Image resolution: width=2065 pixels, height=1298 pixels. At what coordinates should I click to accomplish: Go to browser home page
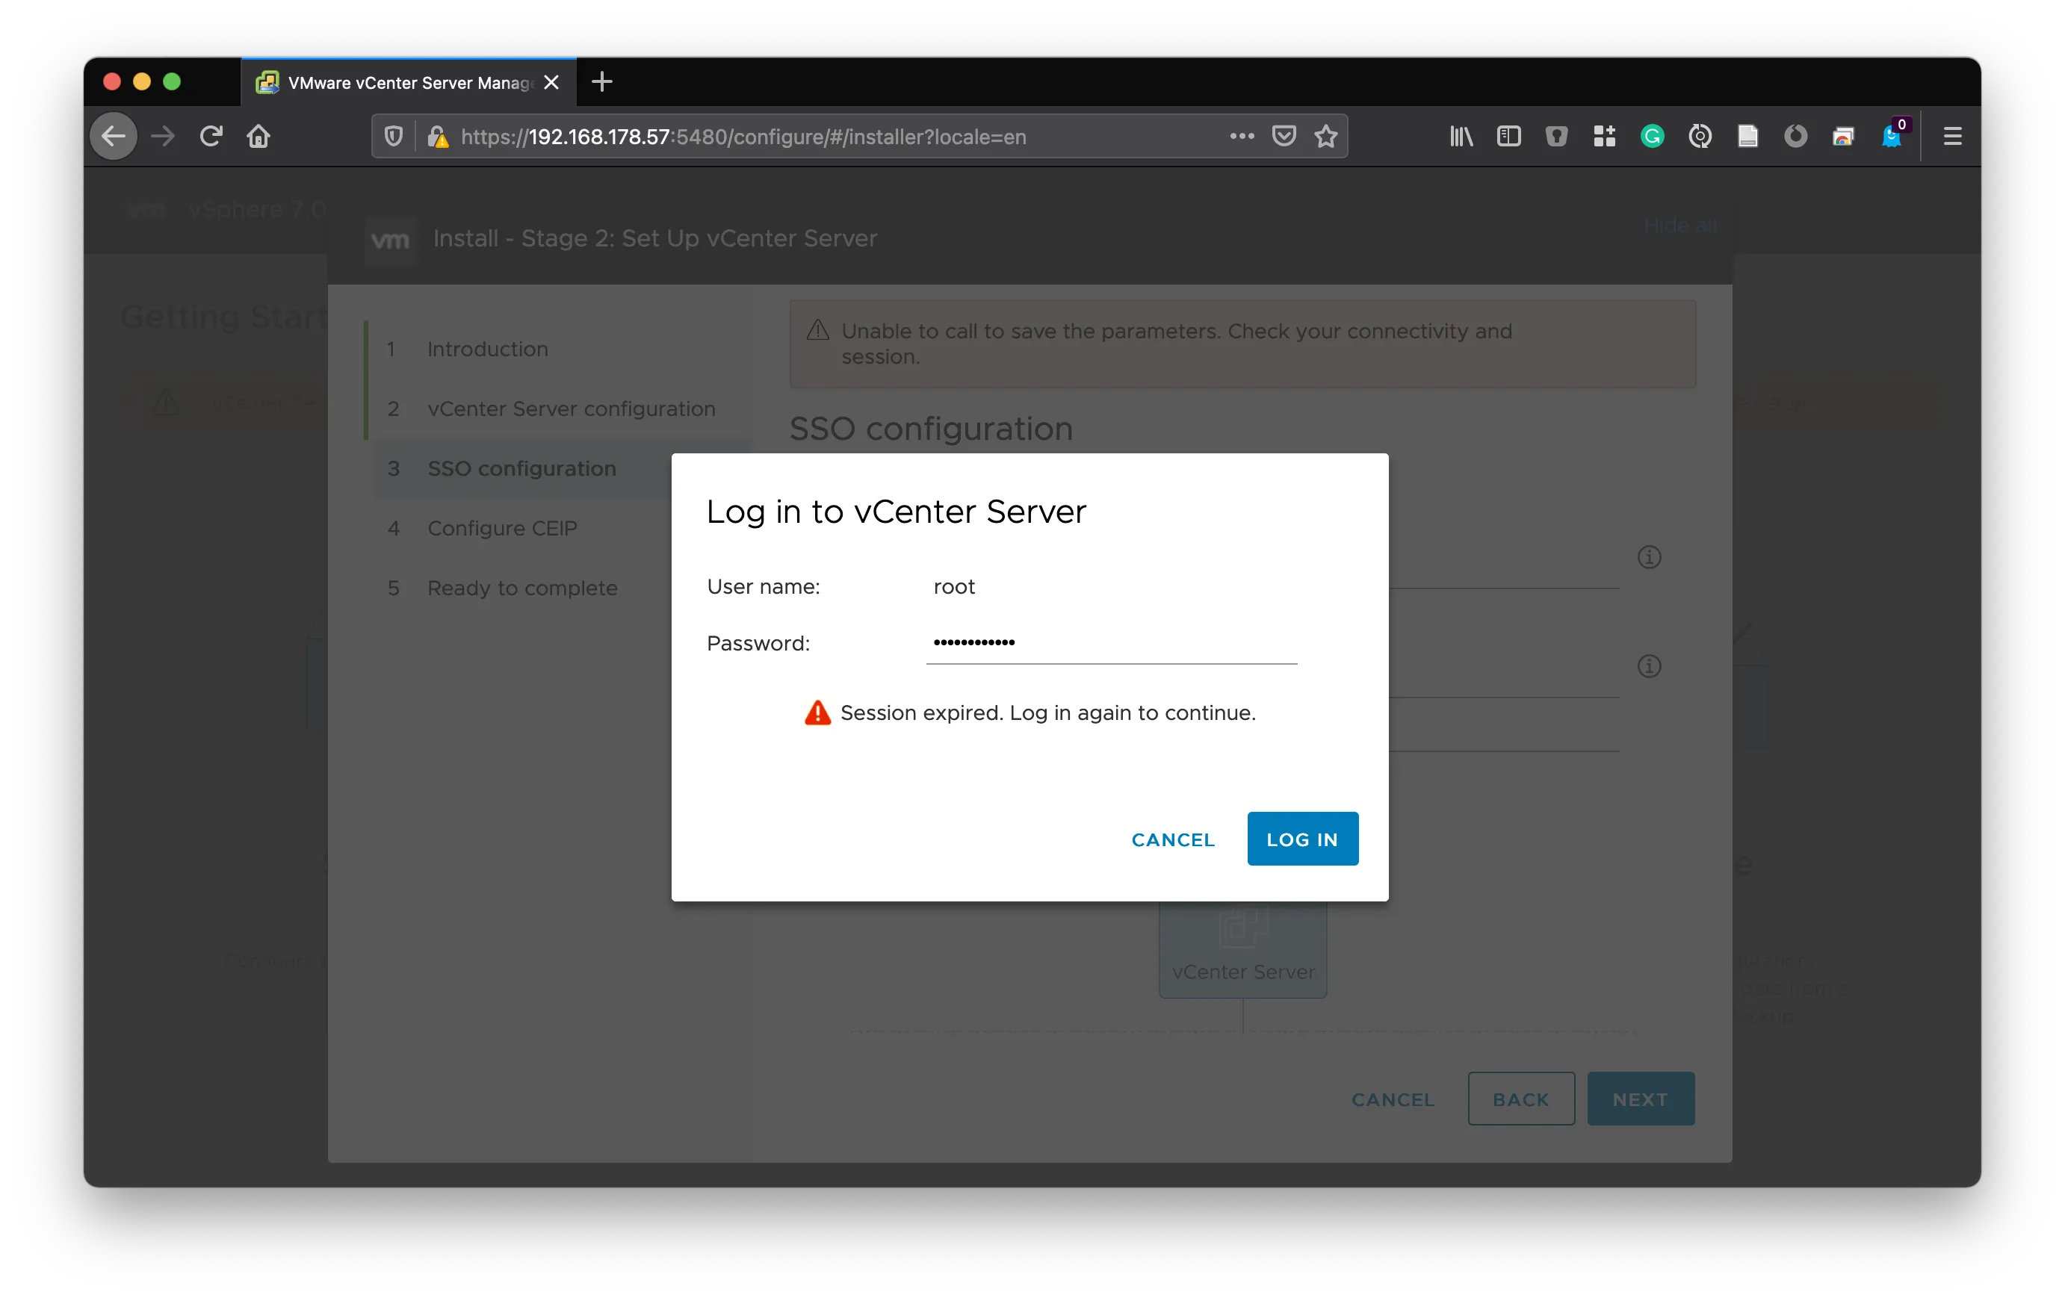[x=259, y=137]
